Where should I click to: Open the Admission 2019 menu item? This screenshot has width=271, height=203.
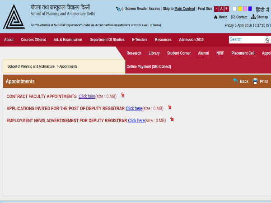tap(191, 40)
